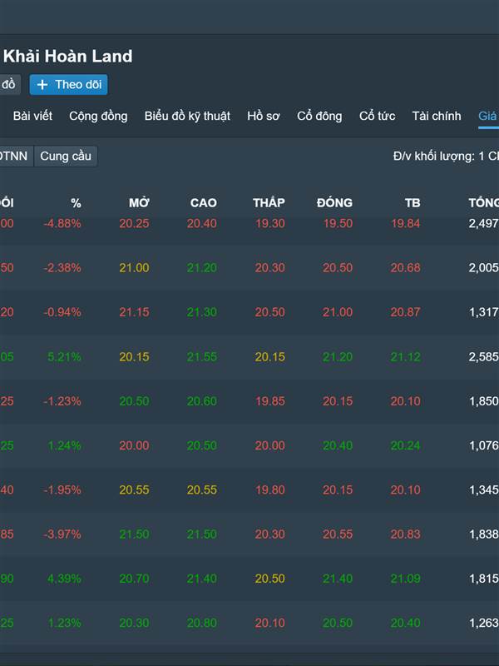This screenshot has height=666, width=499.
Task: Click the low price 19.85
Action: (269, 401)
